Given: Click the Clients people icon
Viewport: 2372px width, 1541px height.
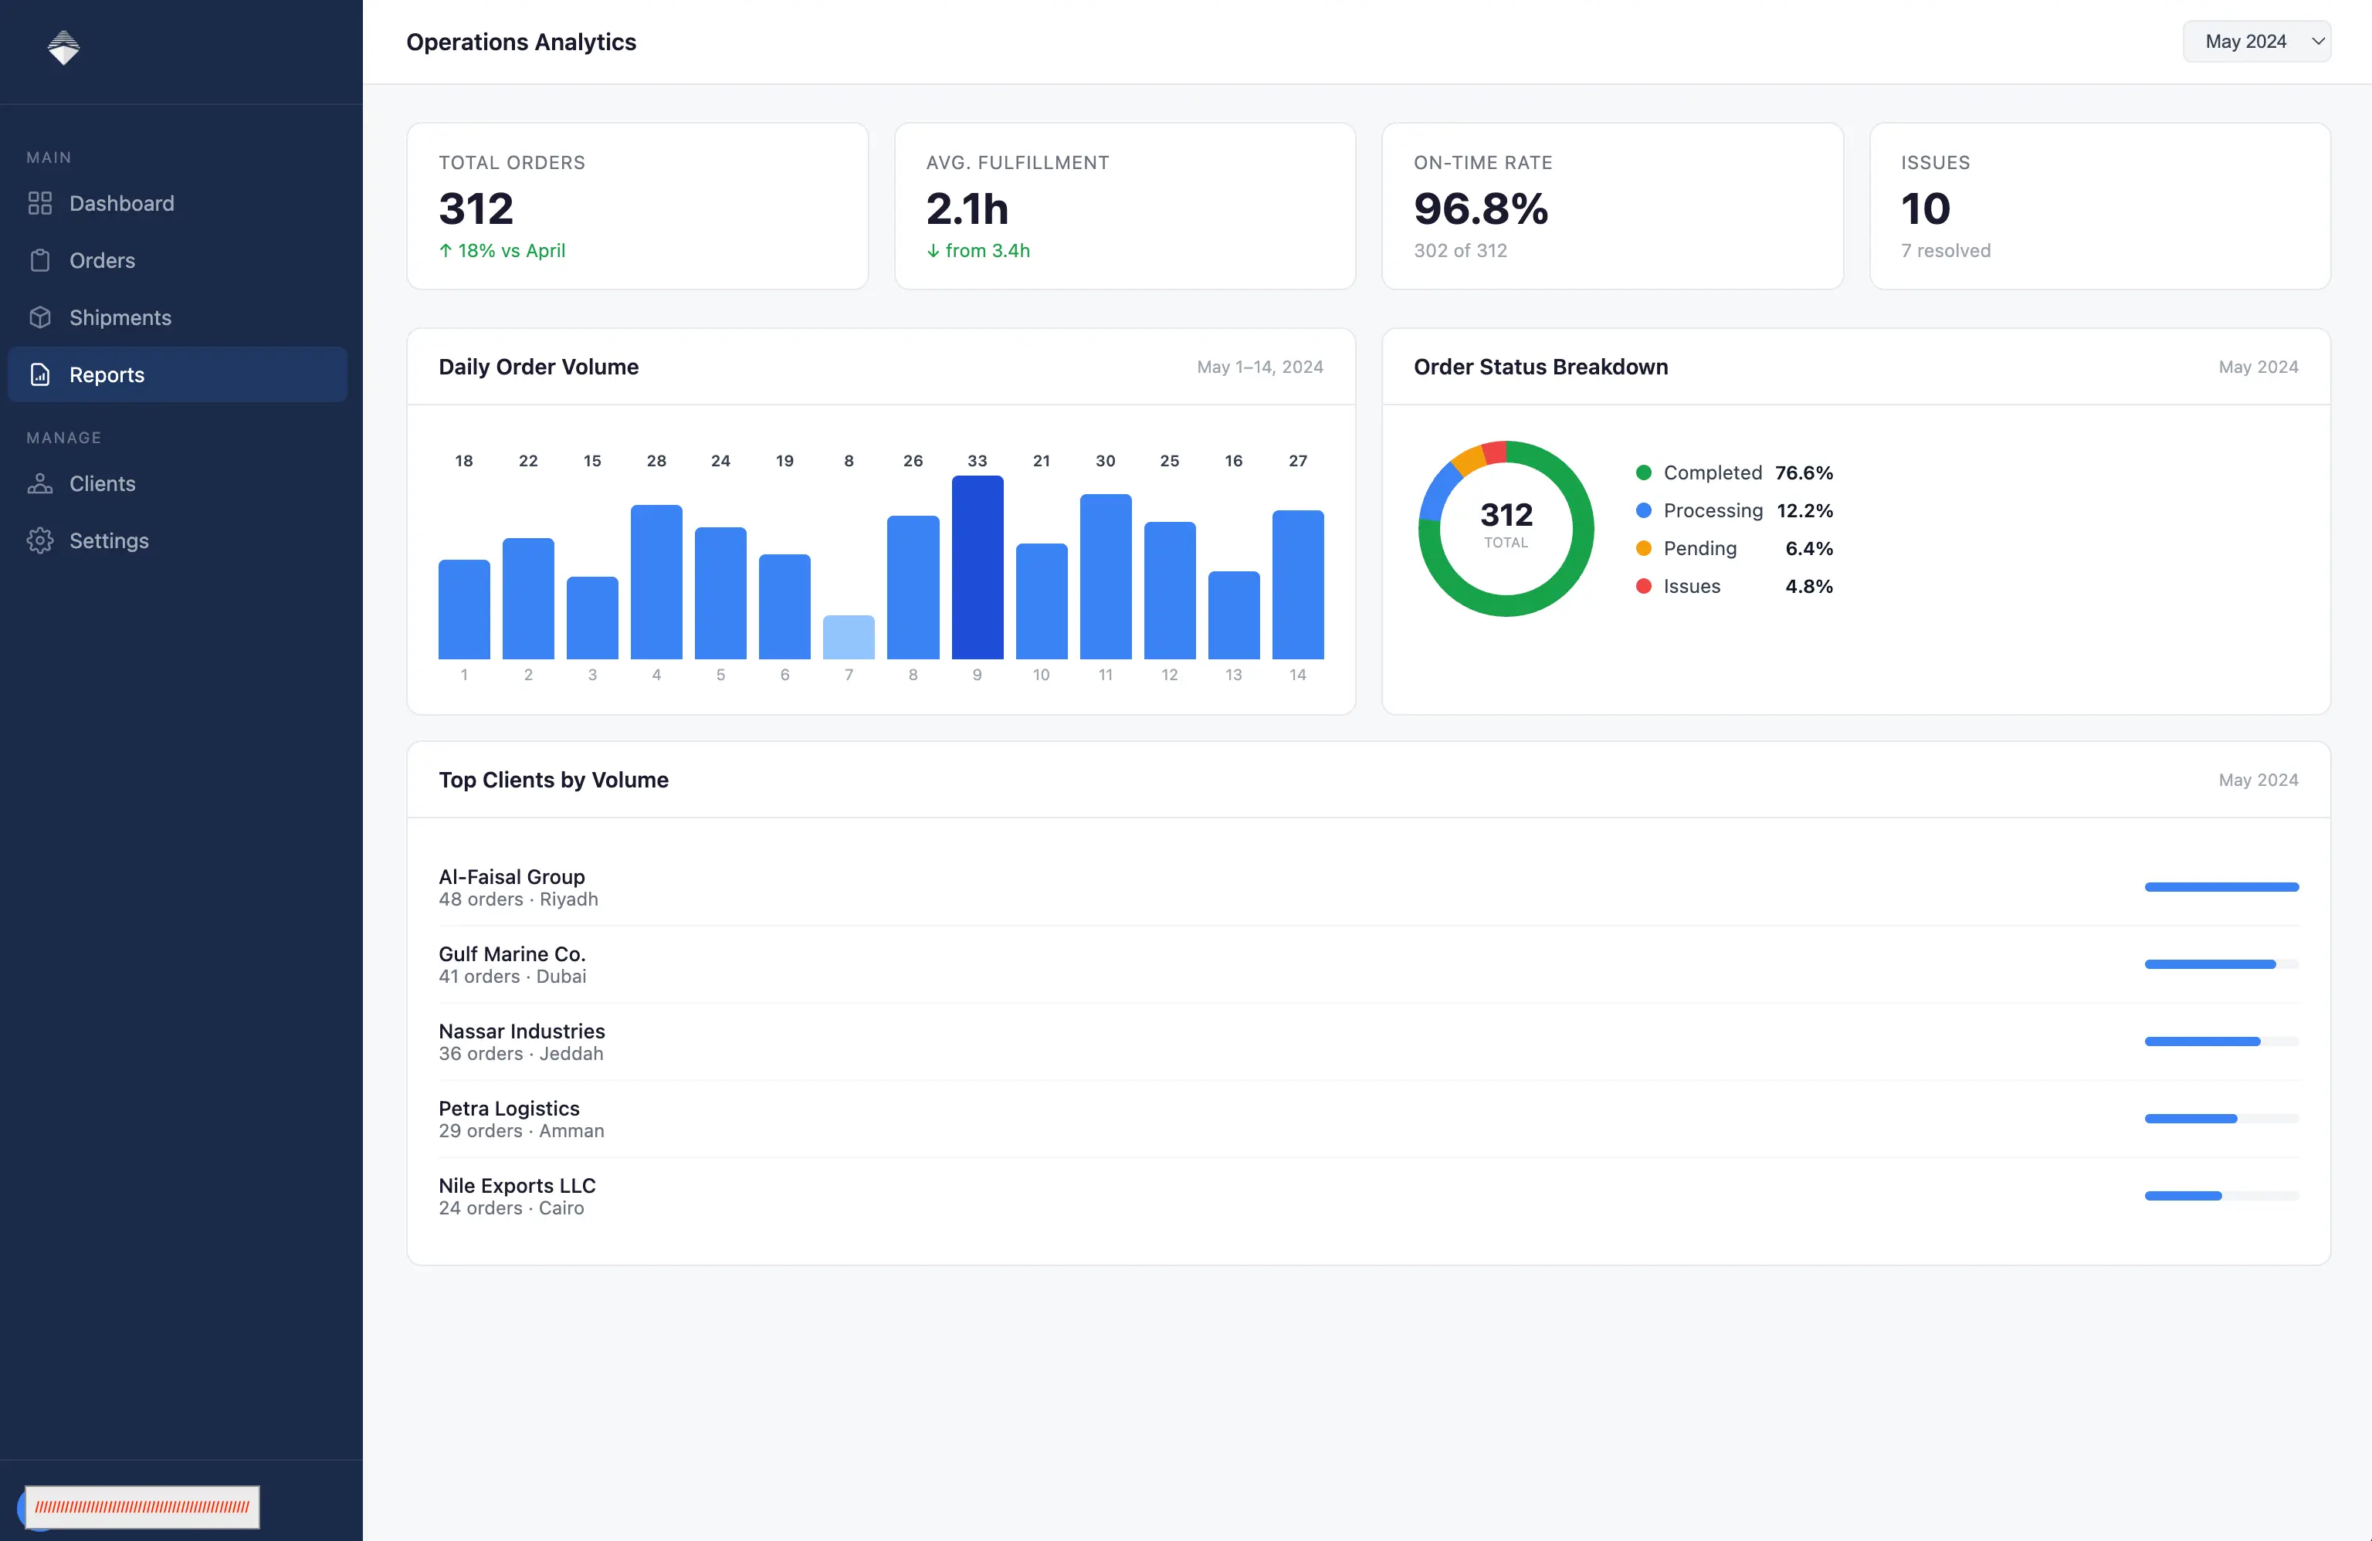Looking at the screenshot, I should point(40,483).
